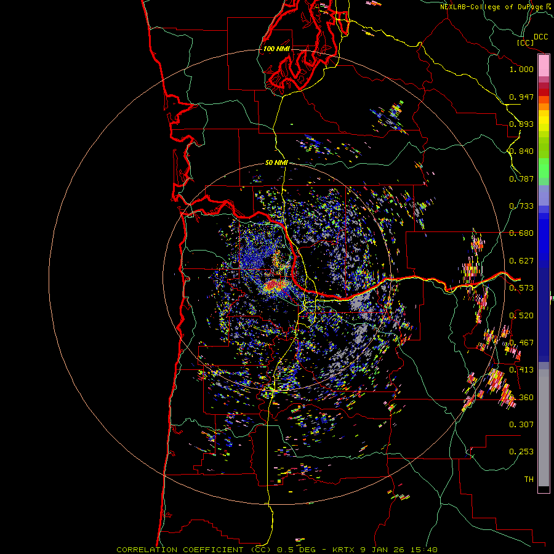Click the 0.680 legend value
554x554 pixels.
pyautogui.click(x=521, y=233)
